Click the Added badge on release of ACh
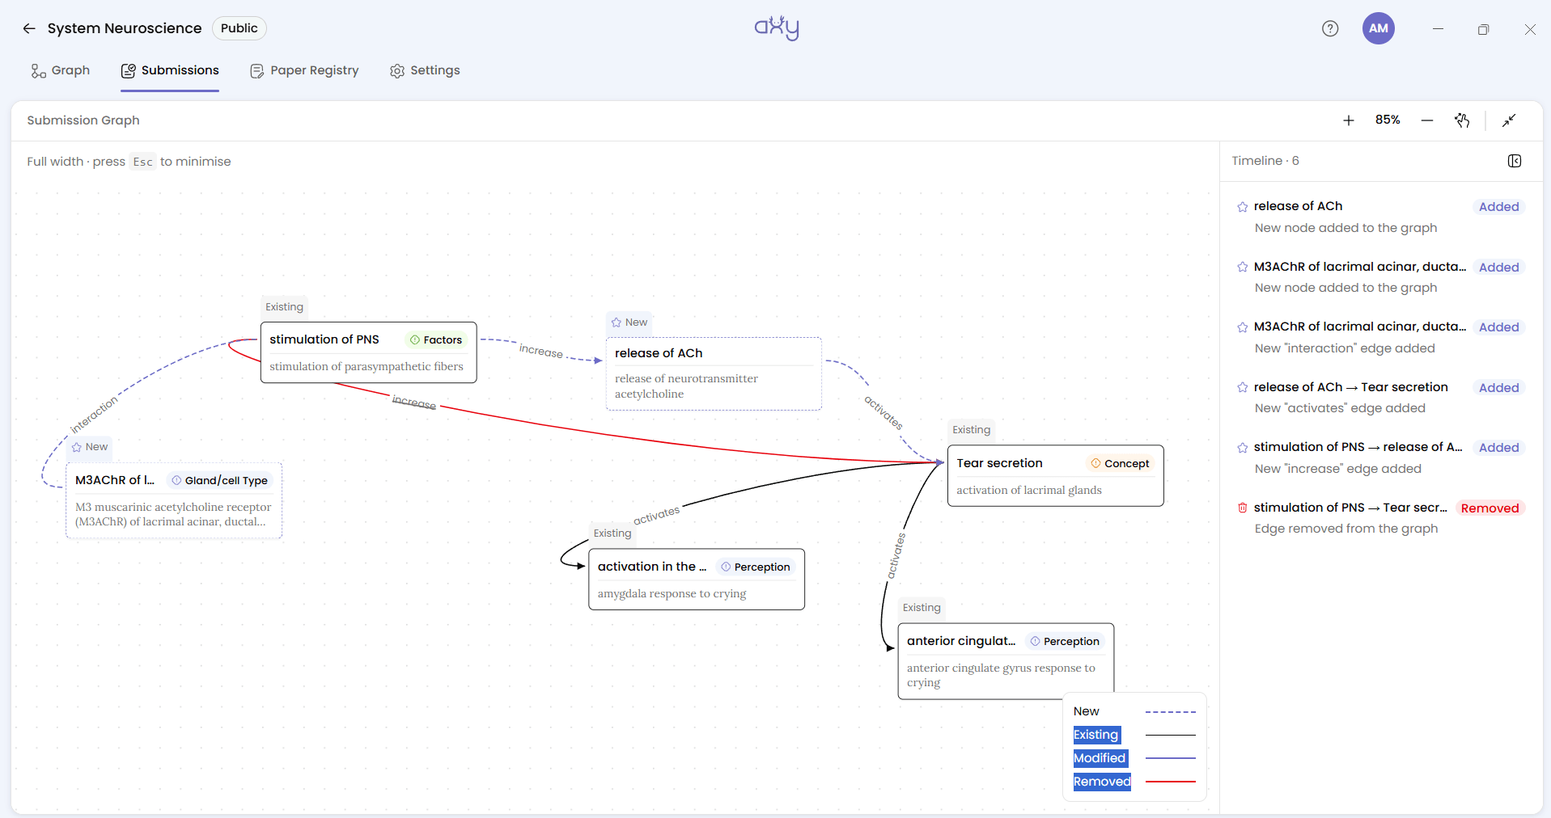The height and width of the screenshot is (818, 1551). [x=1498, y=207]
